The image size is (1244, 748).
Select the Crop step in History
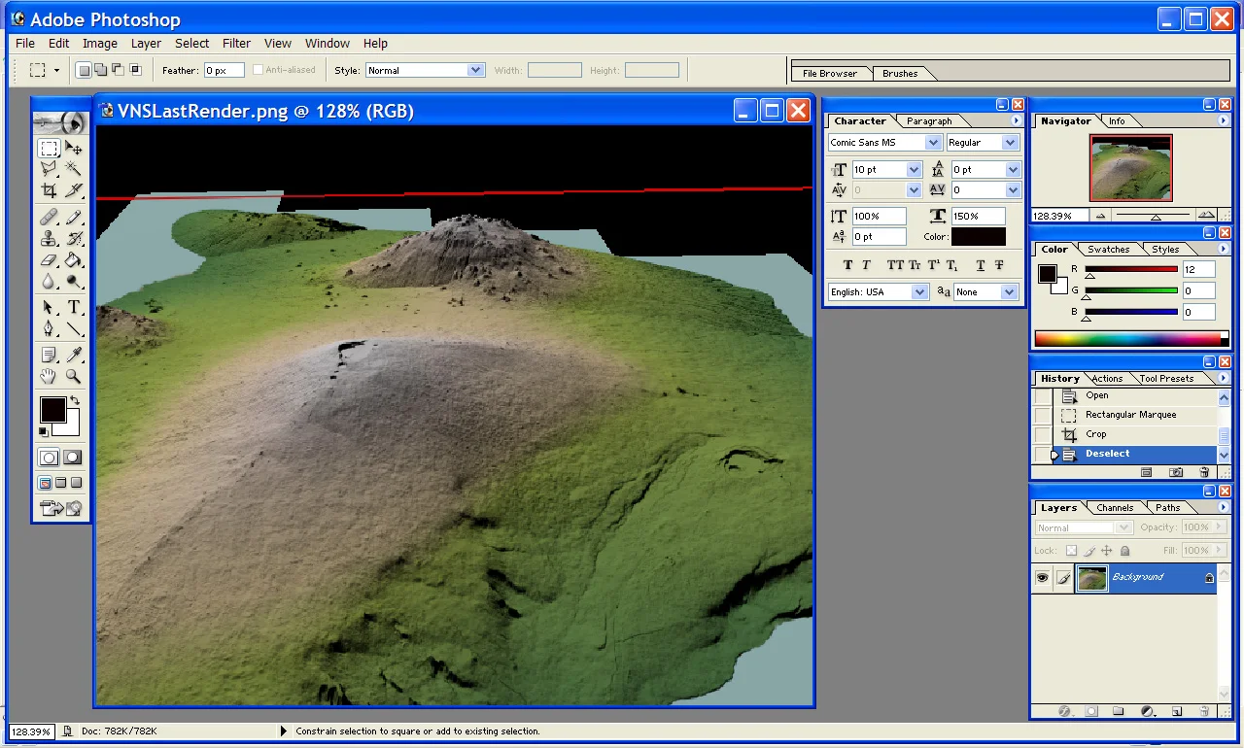coord(1095,434)
